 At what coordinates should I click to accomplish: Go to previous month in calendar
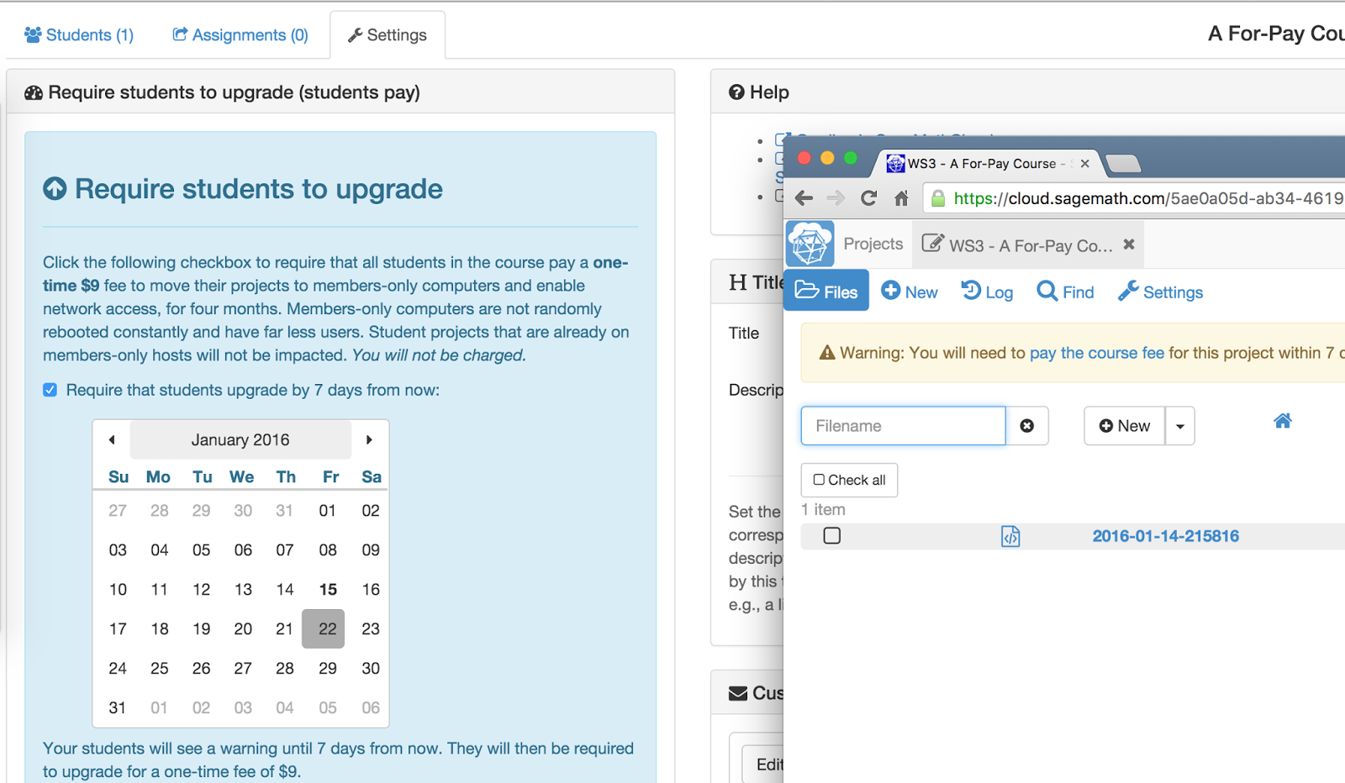point(112,439)
